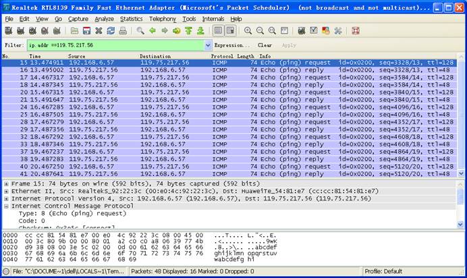Open expert info circle in status bar
Viewport: 467px width, 278px height.
[5, 271]
